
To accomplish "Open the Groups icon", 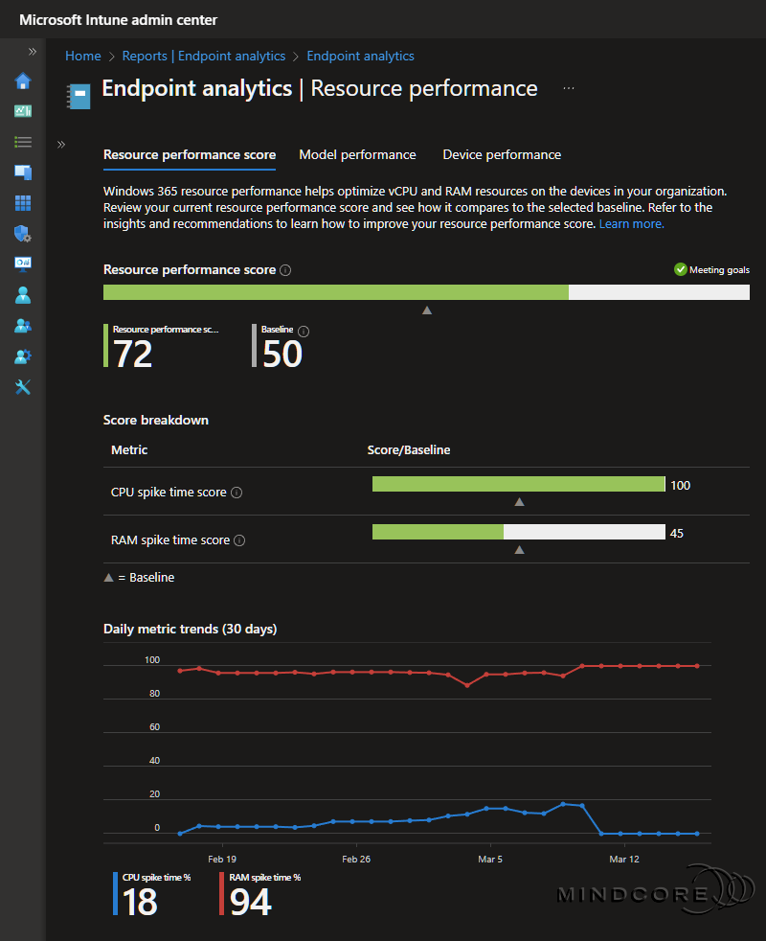I will pyautogui.click(x=22, y=325).
